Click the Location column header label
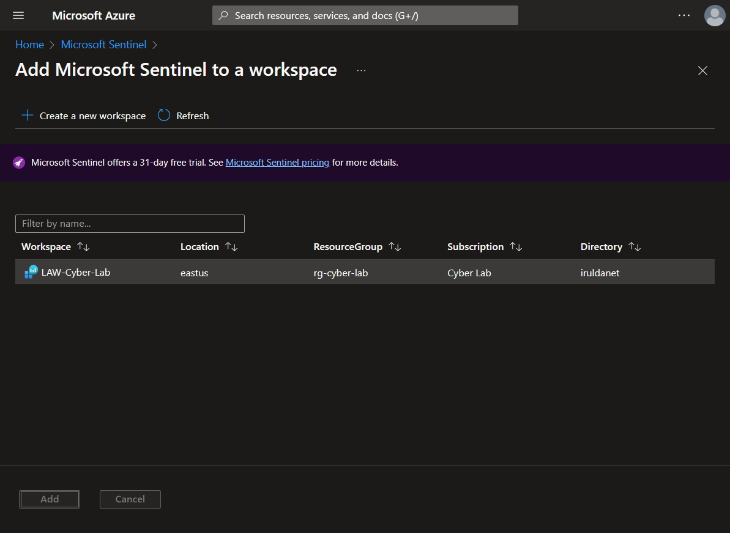 click(199, 246)
